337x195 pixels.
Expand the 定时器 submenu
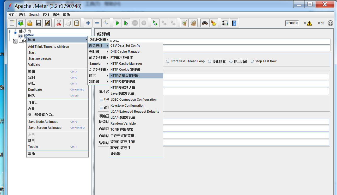coord(98,52)
